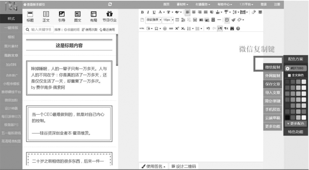Undo the last edit
The width and height of the screenshot is (309, 170).
[208, 28]
